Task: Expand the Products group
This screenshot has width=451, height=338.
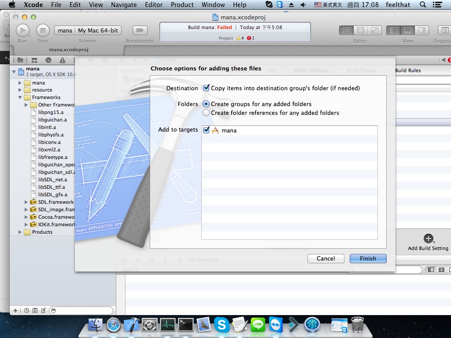Action: [20, 232]
